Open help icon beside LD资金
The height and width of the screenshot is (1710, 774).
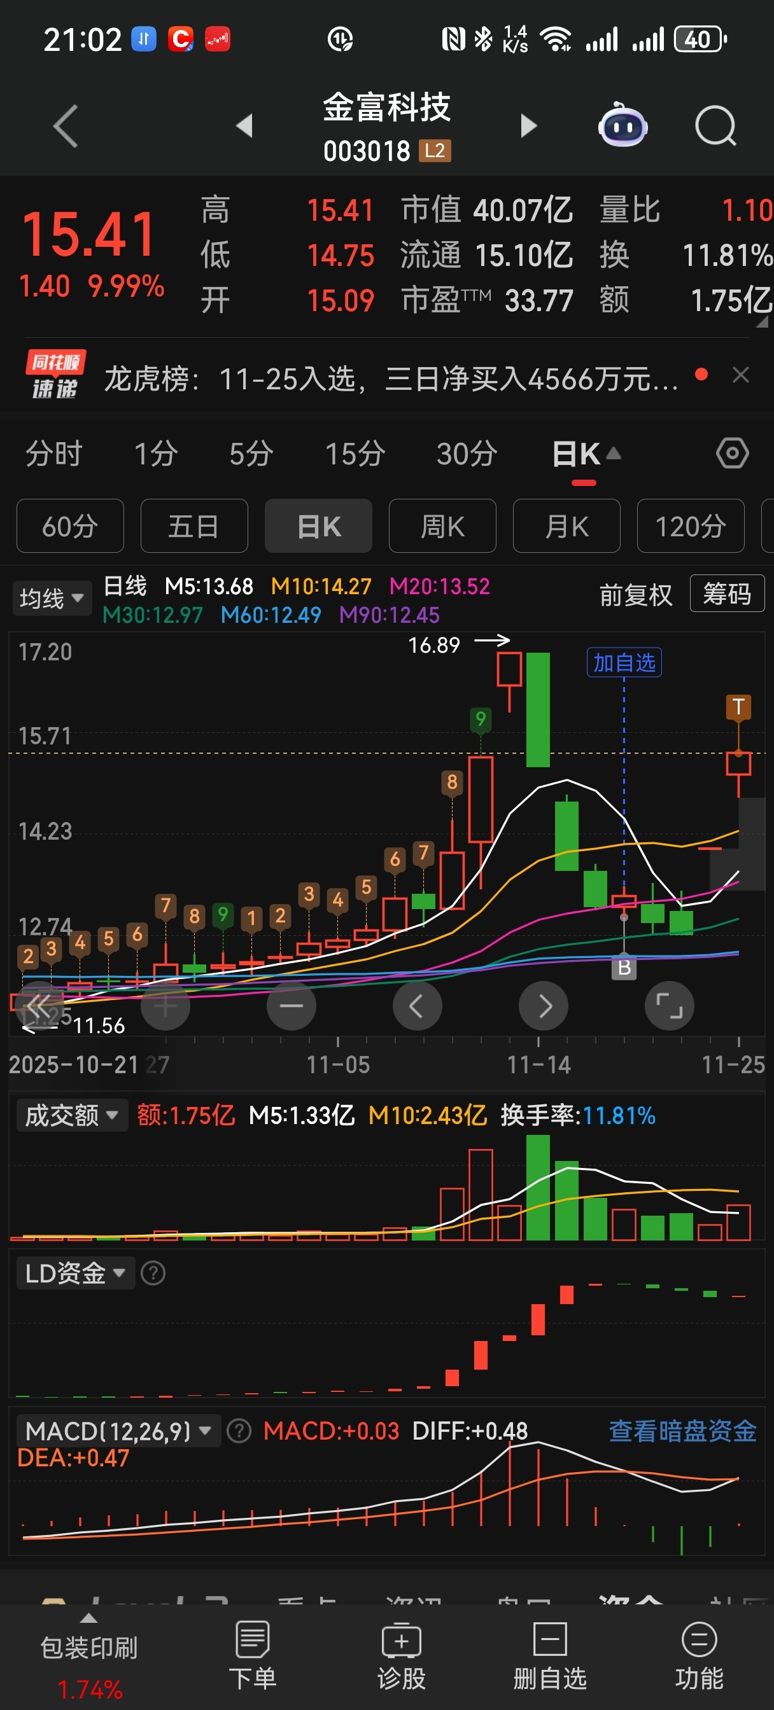pyautogui.click(x=153, y=1273)
